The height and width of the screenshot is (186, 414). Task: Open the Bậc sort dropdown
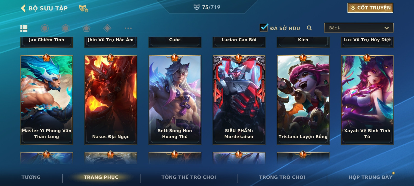(359, 28)
